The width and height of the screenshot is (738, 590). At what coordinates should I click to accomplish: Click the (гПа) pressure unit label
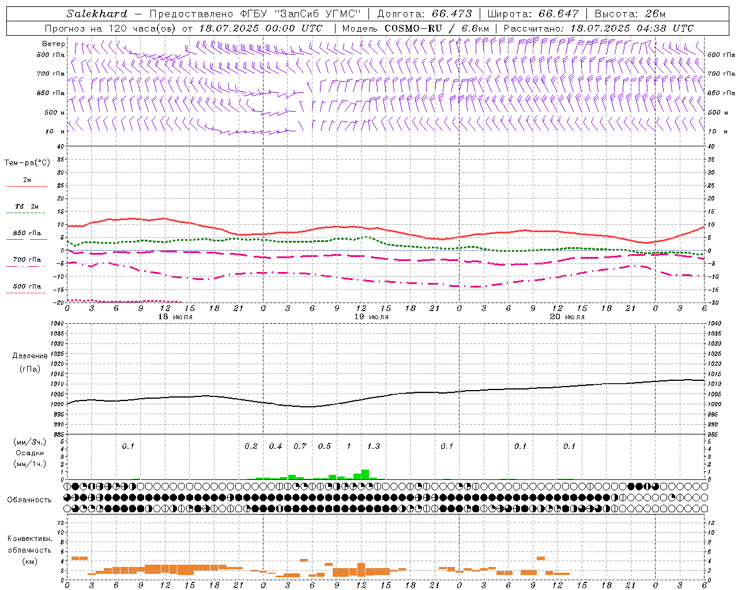pos(30,369)
